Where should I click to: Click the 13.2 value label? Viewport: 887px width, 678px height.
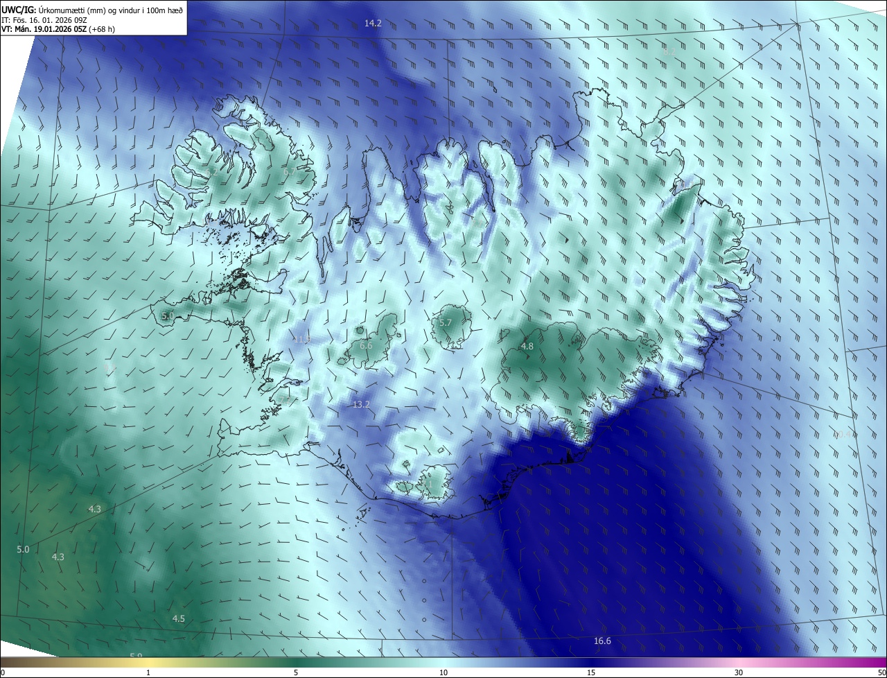(361, 404)
